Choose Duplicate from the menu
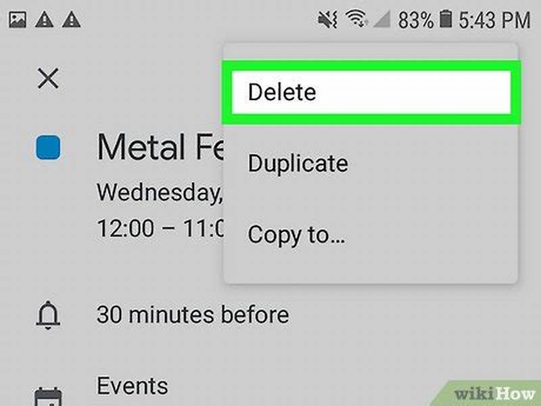This screenshot has width=541, height=406. pyautogui.click(x=298, y=164)
